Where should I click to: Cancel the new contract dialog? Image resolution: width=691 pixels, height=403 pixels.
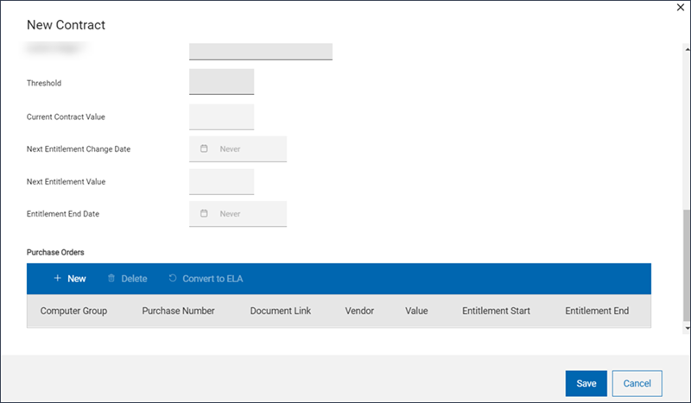tap(637, 383)
